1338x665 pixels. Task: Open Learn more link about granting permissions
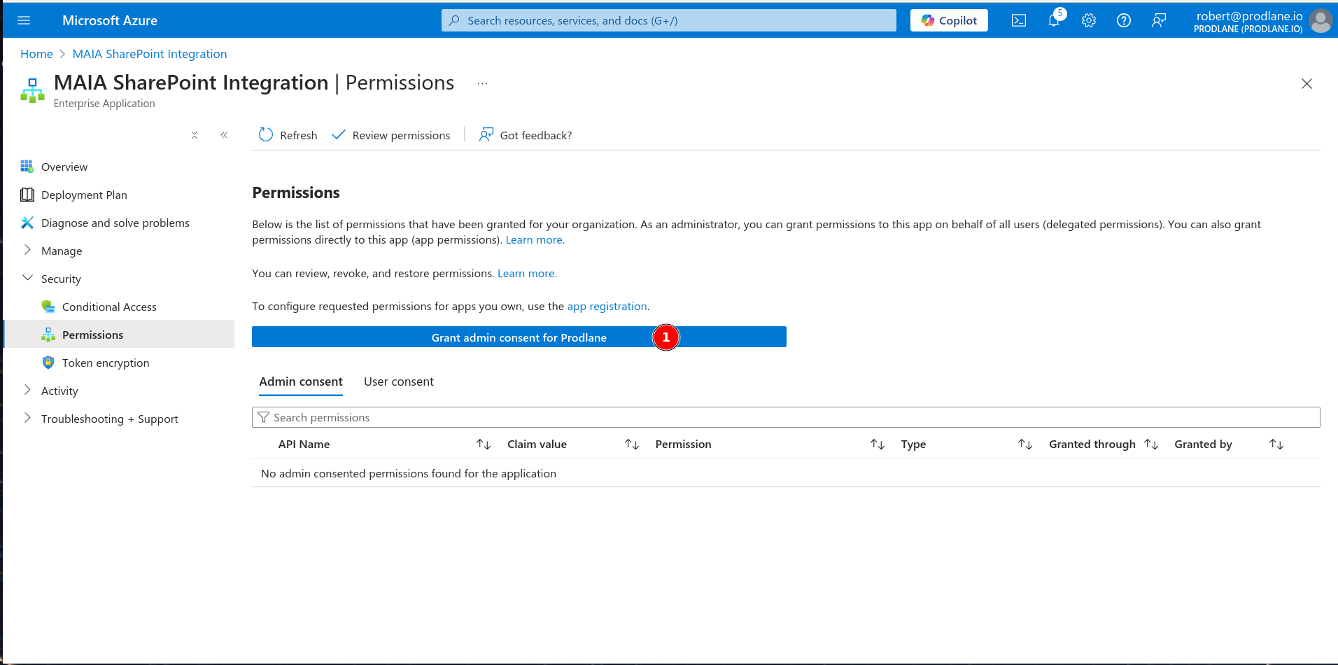535,240
